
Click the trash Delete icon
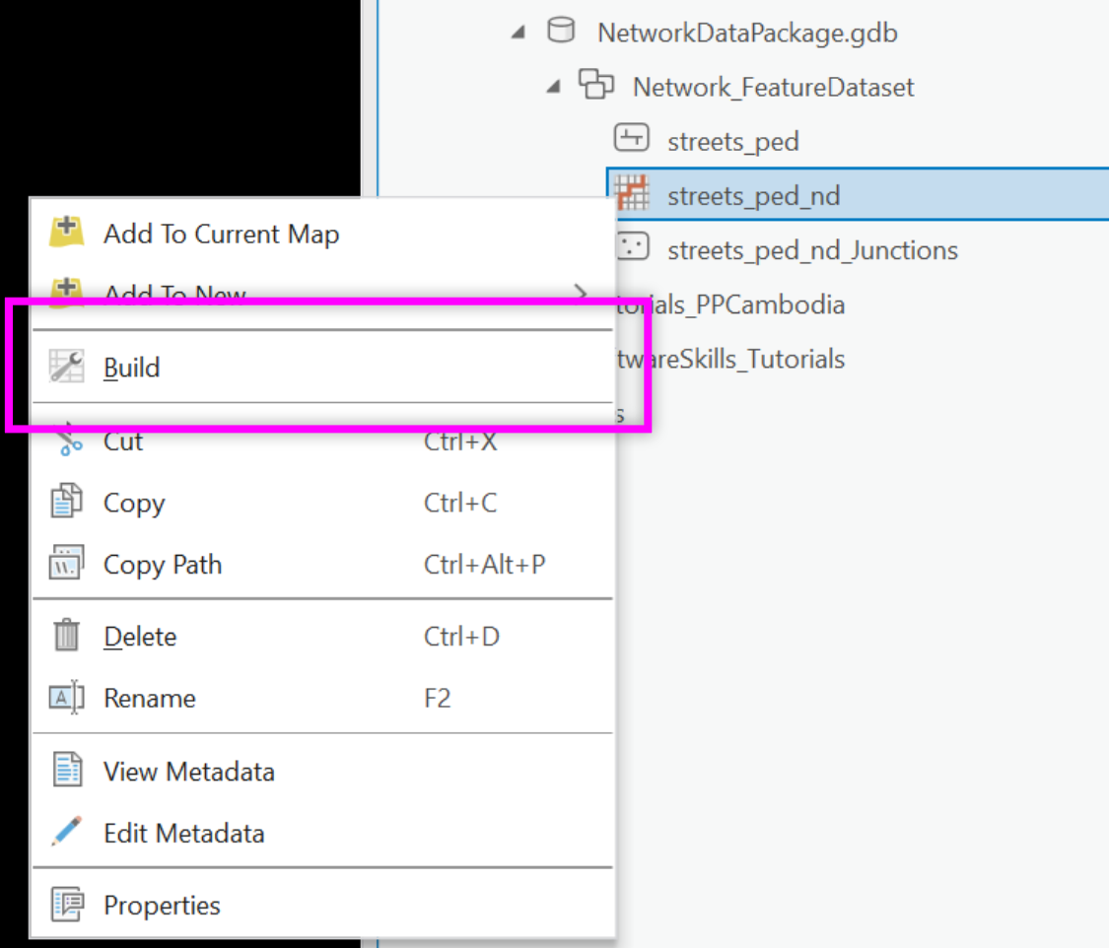pos(67,636)
